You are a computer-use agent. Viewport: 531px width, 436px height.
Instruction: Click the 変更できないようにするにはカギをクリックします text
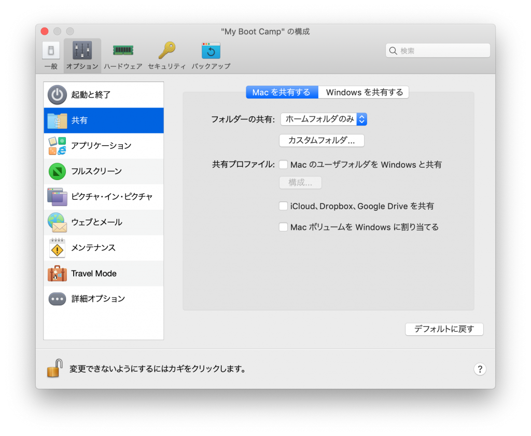158,369
